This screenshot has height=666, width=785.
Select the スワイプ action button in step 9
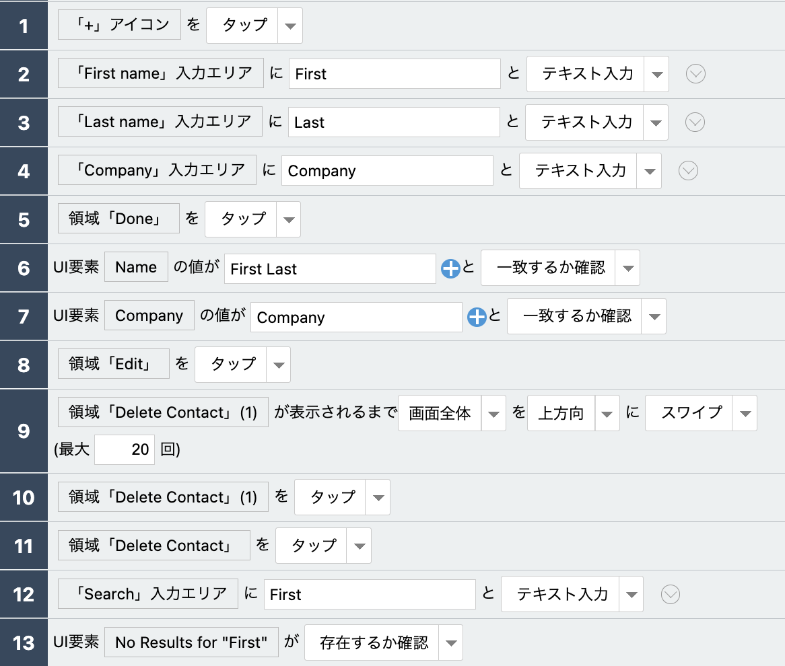click(x=689, y=413)
